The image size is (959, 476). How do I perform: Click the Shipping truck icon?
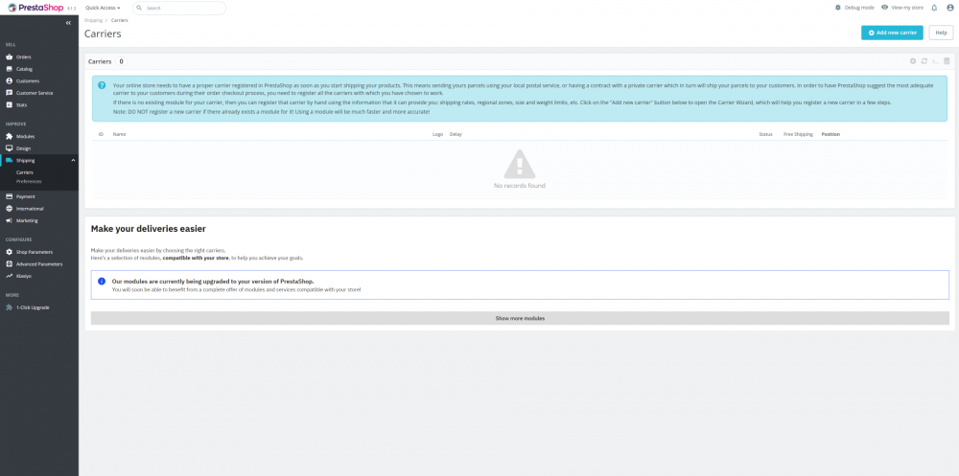pos(10,160)
